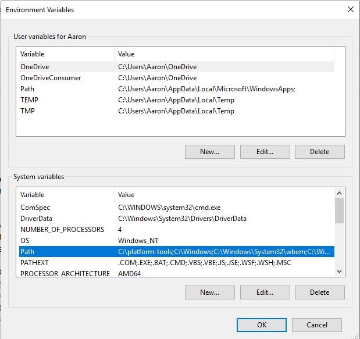Click the .COM;.EXE;.BAT value
The width and height of the screenshot is (360, 339).
click(205, 263)
